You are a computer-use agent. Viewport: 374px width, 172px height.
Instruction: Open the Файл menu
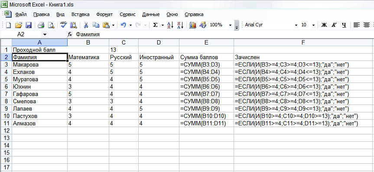coord(21,14)
